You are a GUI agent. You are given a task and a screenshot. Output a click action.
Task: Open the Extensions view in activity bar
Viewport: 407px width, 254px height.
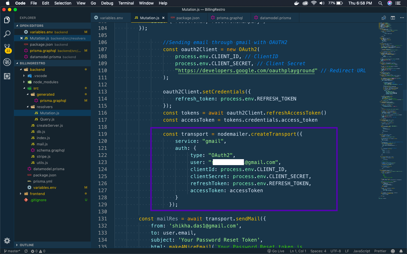7,76
